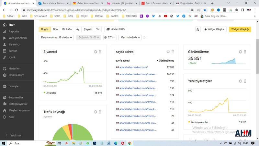
Task: Click info icon beside Veri dropdown
Action: pyautogui.click(x=144, y=38)
